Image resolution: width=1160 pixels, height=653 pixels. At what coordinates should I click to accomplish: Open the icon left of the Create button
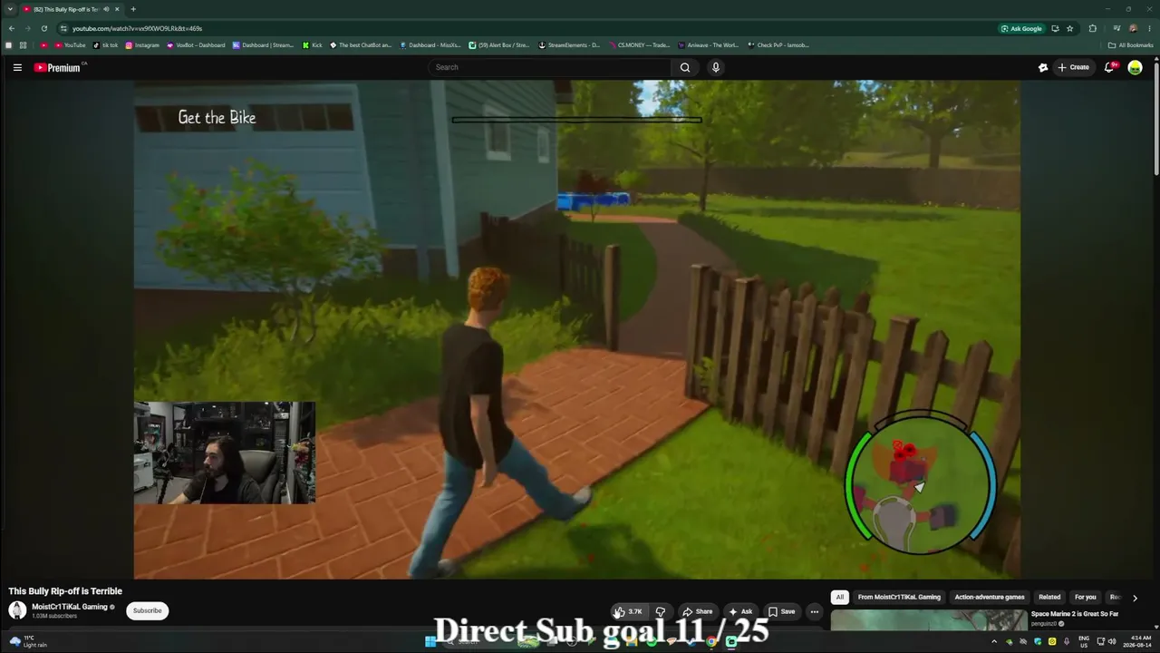(1043, 67)
